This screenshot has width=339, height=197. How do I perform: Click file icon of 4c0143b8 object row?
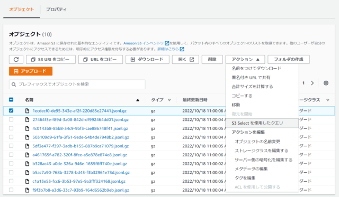pos(27,128)
